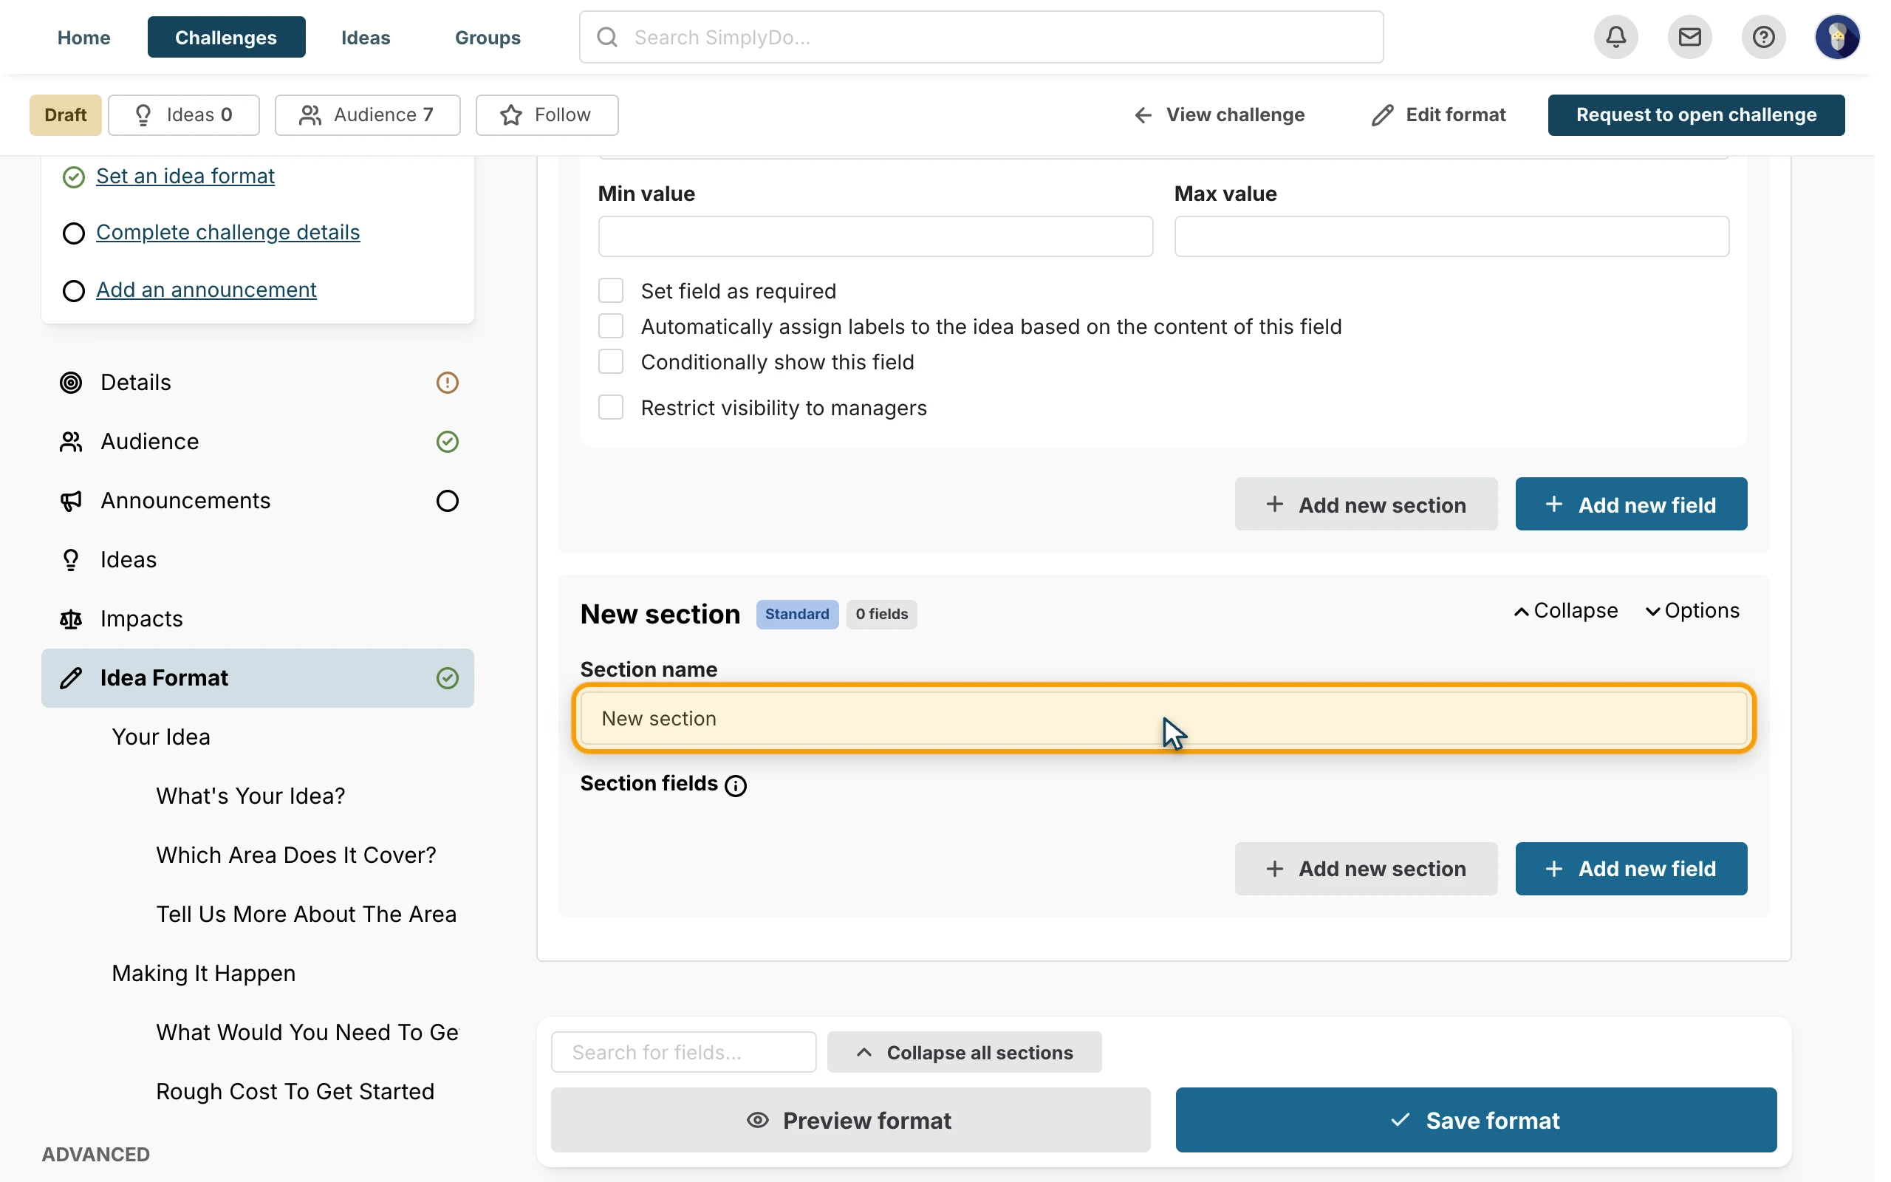Click the Section fields info icon
Viewport: 1891px width, 1182px height.
coord(735,785)
